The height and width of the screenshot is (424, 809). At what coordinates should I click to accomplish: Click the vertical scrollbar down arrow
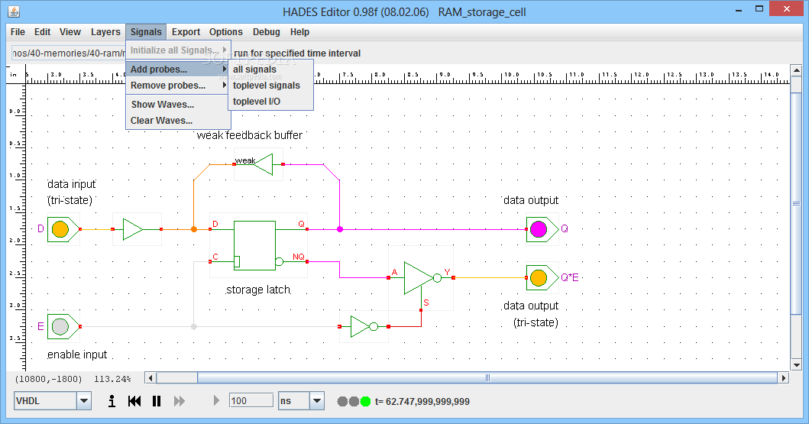pos(796,365)
